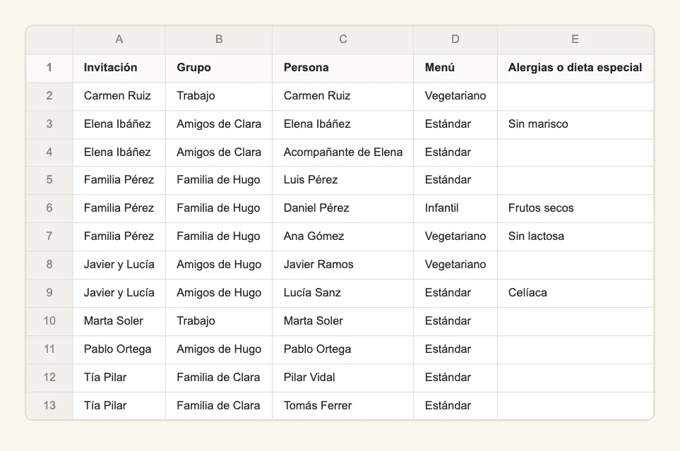
Task: Select Marta Soler in Persona column
Action: click(x=342, y=321)
